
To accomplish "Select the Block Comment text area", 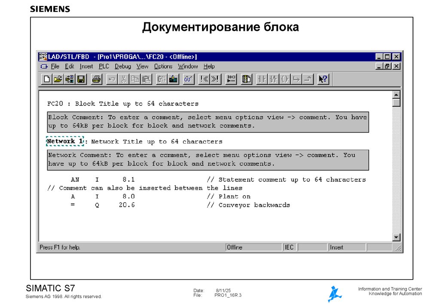I will [206, 122].
